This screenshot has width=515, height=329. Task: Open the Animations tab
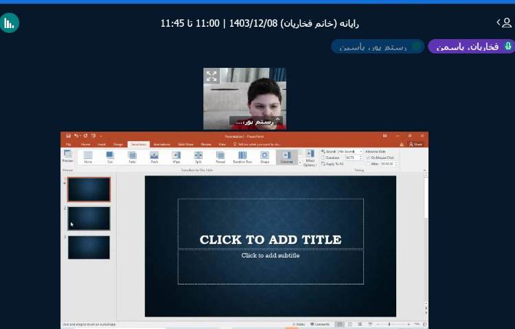[162, 144]
